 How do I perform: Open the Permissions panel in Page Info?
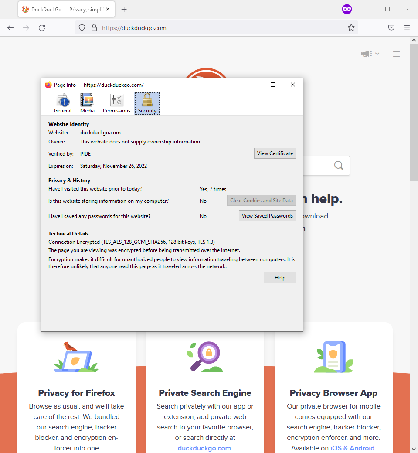click(116, 103)
